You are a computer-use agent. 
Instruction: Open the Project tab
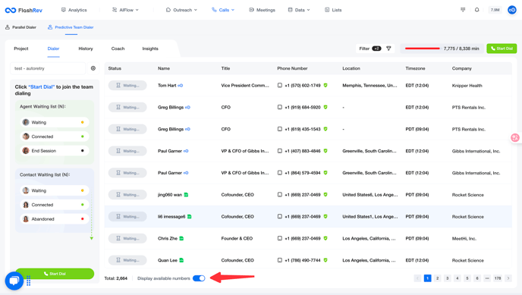click(21, 49)
